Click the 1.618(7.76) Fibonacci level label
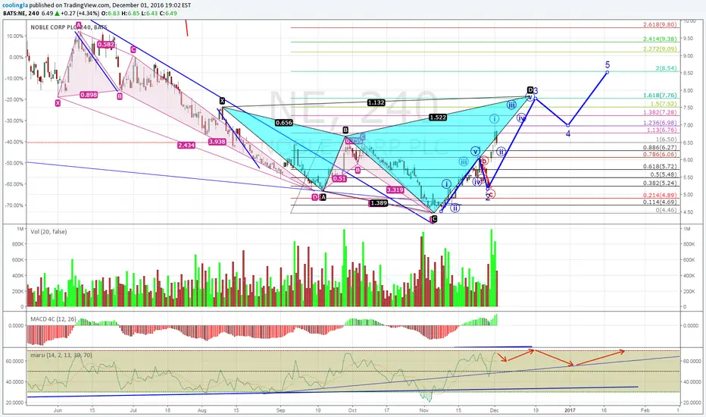This screenshot has height=417, width=706. [660, 96]
